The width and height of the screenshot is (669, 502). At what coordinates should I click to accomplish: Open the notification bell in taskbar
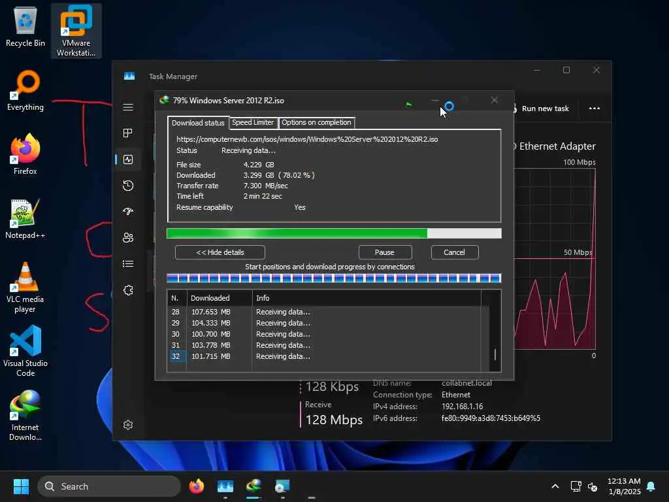click(651, 486)
